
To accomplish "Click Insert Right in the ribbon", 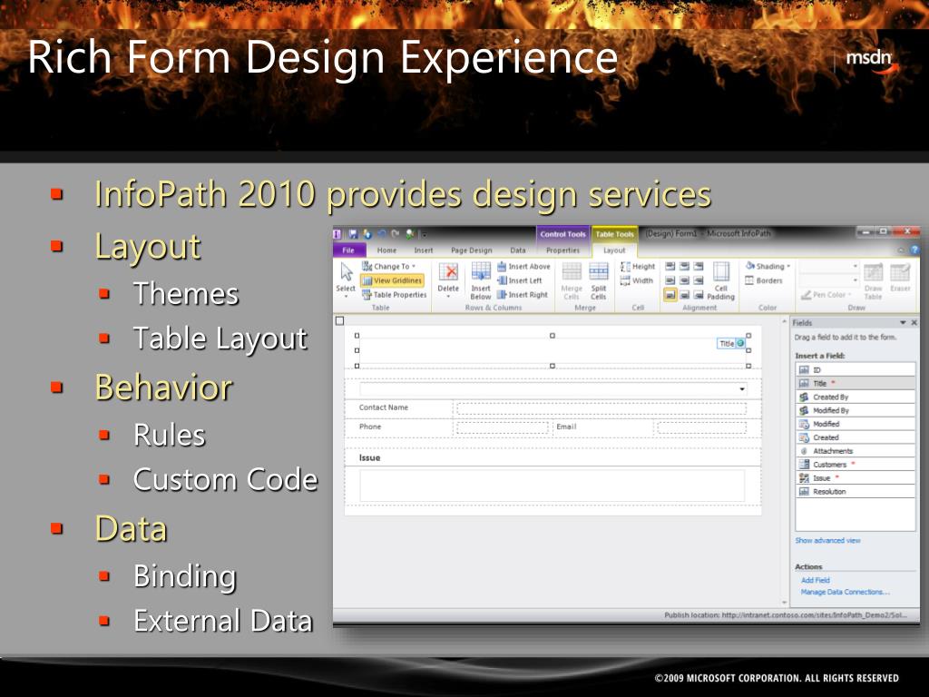I will coord(522,295).
